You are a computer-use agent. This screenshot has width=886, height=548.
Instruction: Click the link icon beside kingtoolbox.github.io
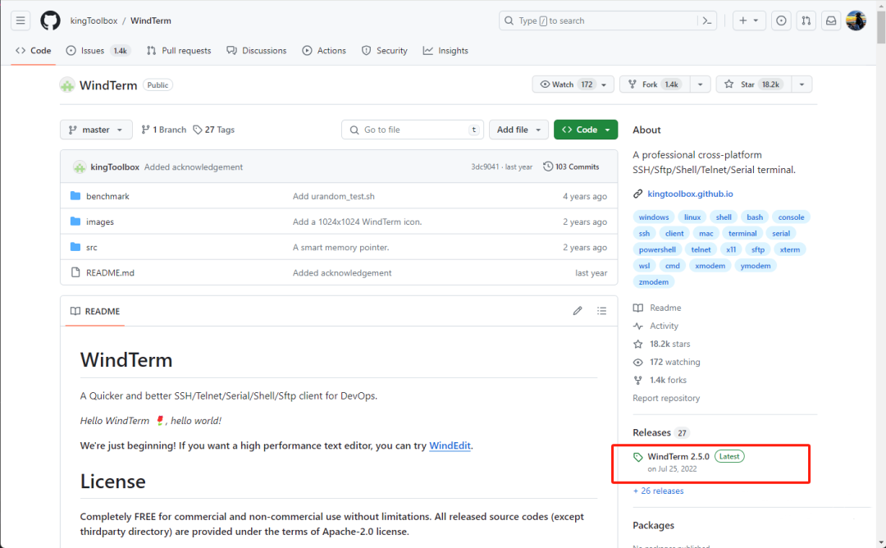tap(638, 194)
